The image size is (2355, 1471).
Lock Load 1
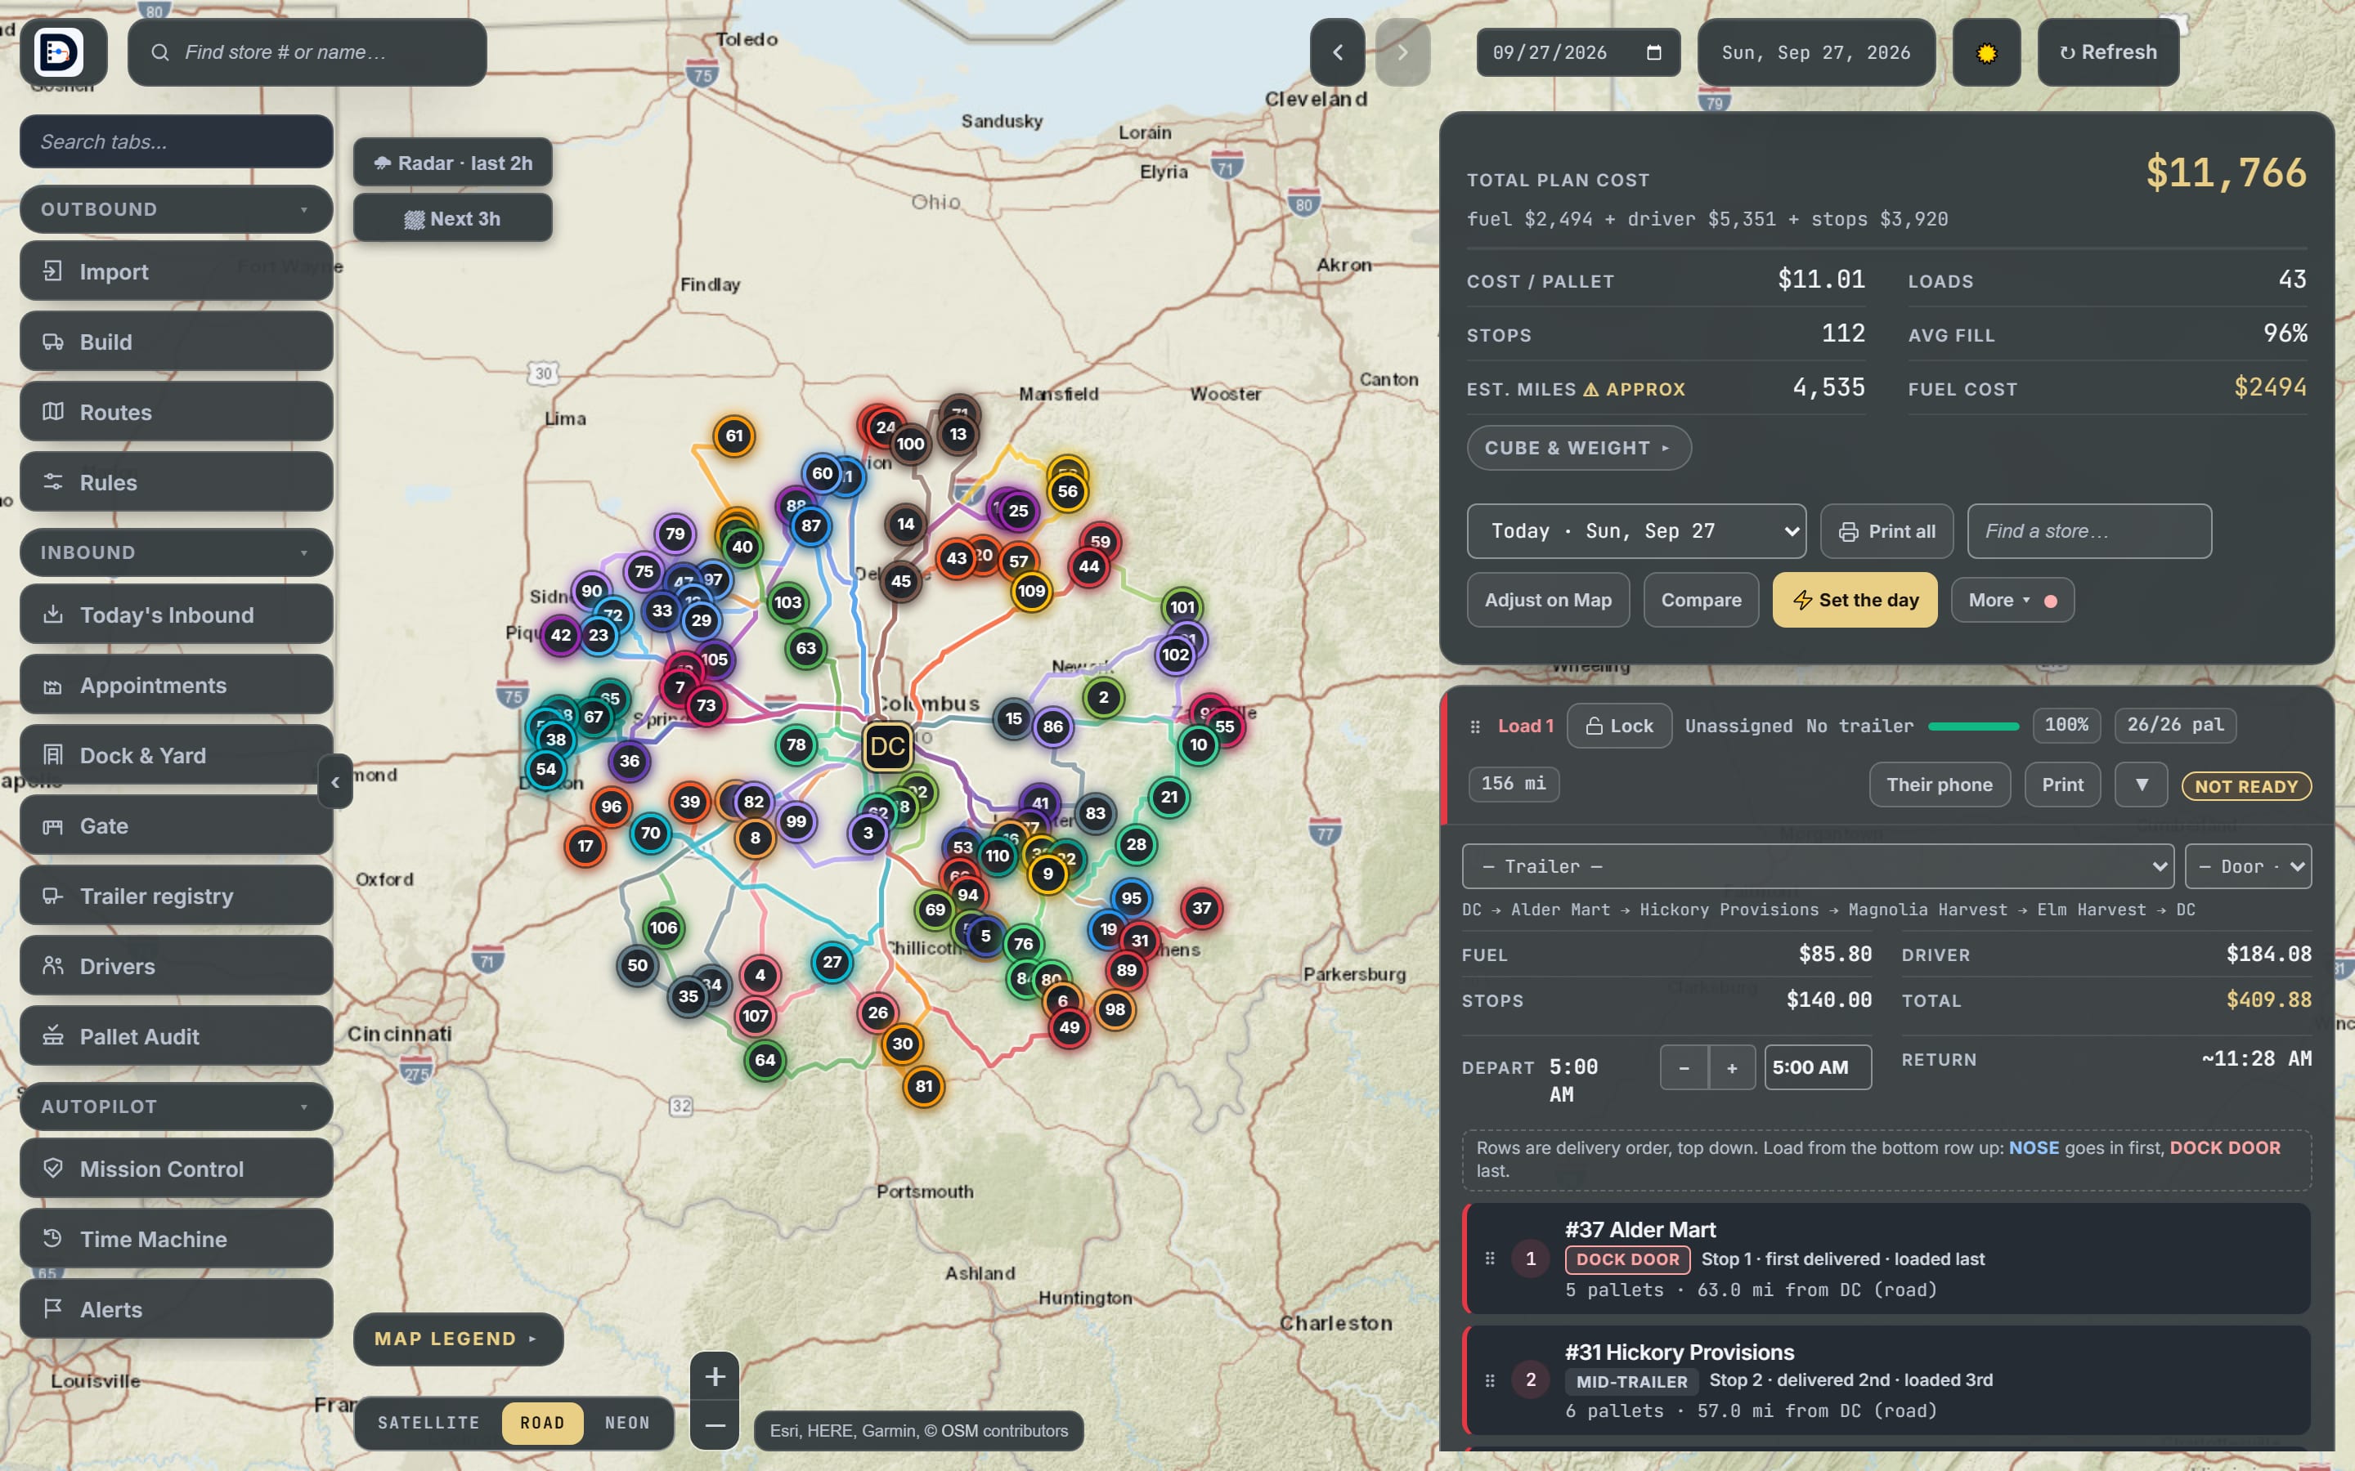(1619, 726)
